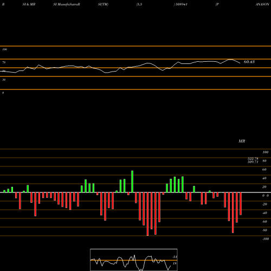
Task: Click the MR axis -100 label
Action: coord(266,239)
